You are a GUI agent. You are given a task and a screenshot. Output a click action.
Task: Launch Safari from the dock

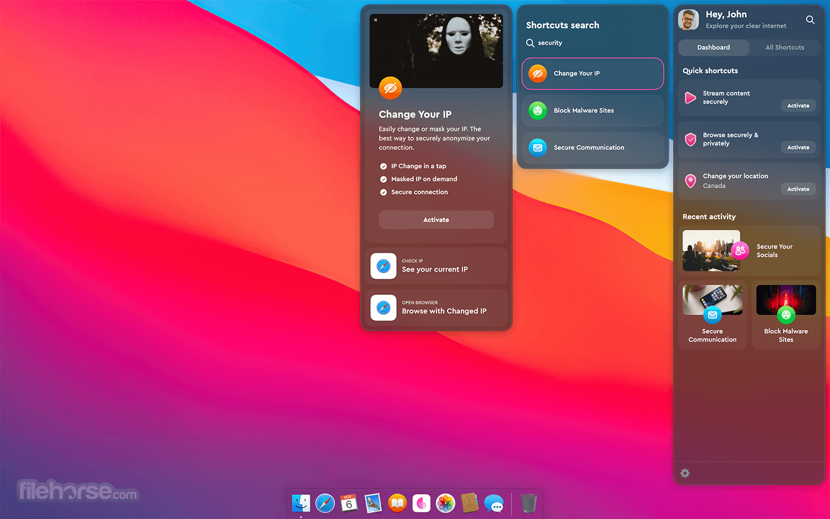[x=325, y=503]
